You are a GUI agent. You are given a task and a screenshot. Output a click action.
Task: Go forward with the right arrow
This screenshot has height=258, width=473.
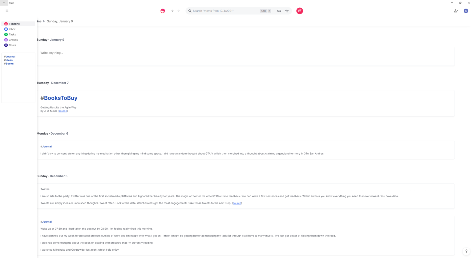point(178,11)
